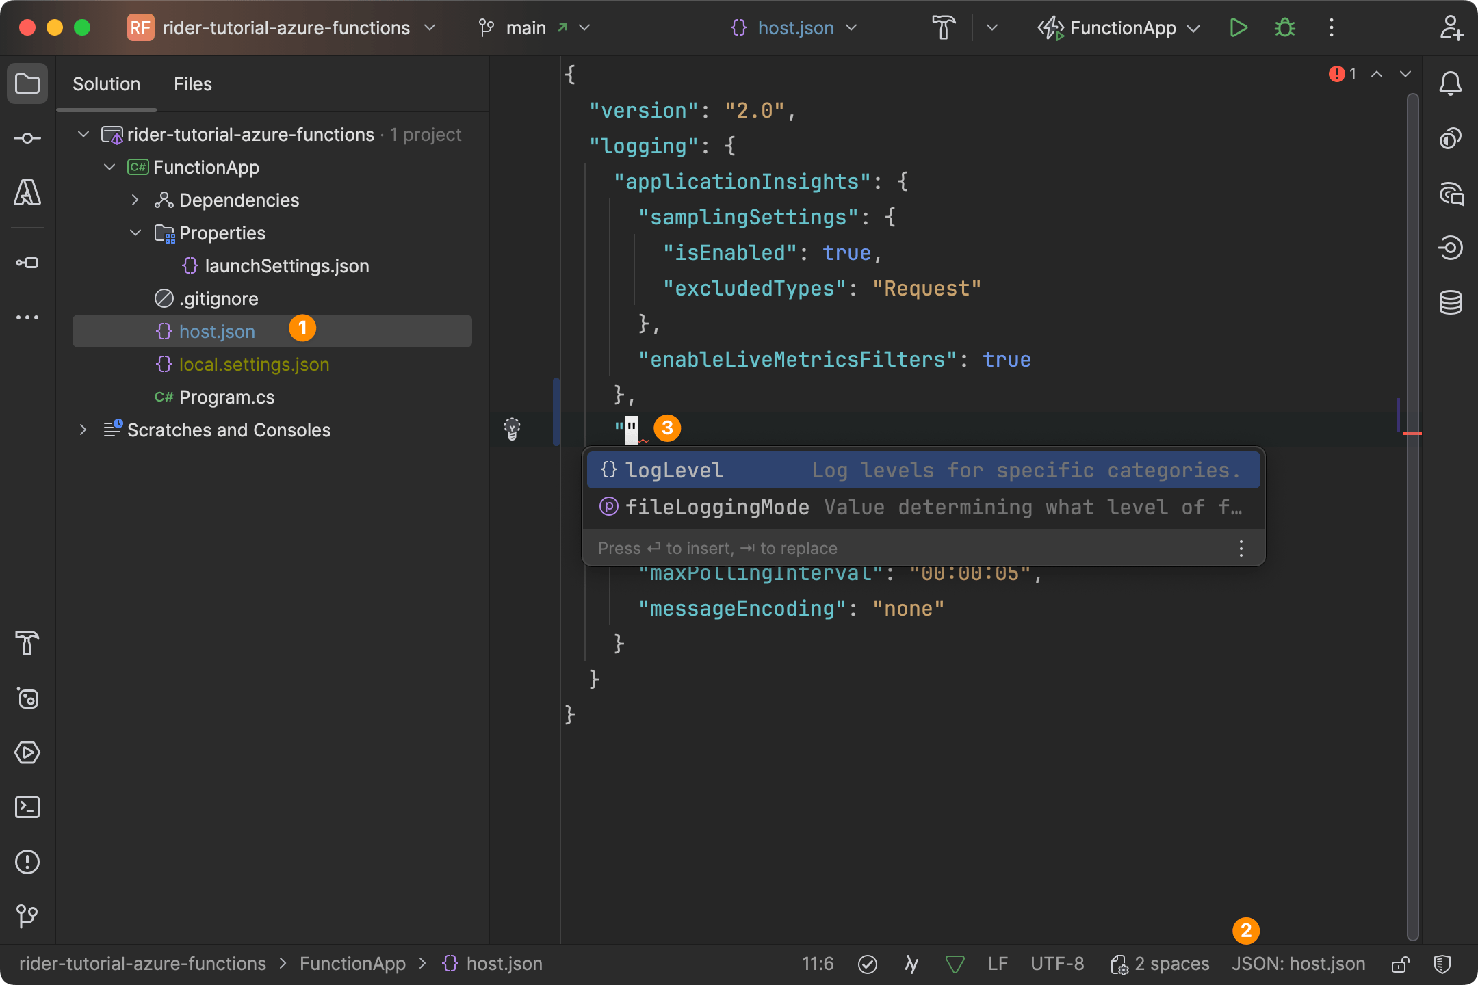Collapse the Properties folder
This screenshot has width=1478, height=985.
point(135,233)
